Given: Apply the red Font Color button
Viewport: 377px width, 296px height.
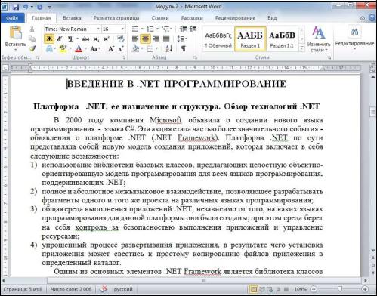Looking at the screenshot, I should tap(79, 48).
